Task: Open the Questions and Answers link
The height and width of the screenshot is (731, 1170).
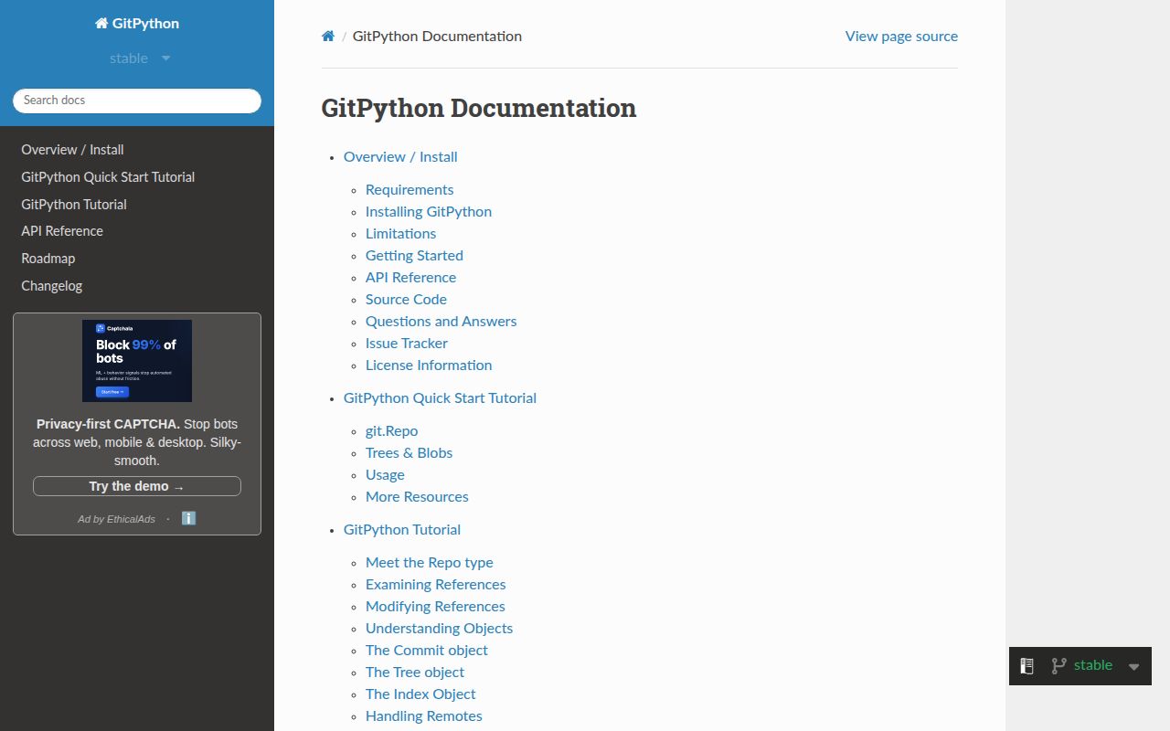Action: click(x=441, y=322)
